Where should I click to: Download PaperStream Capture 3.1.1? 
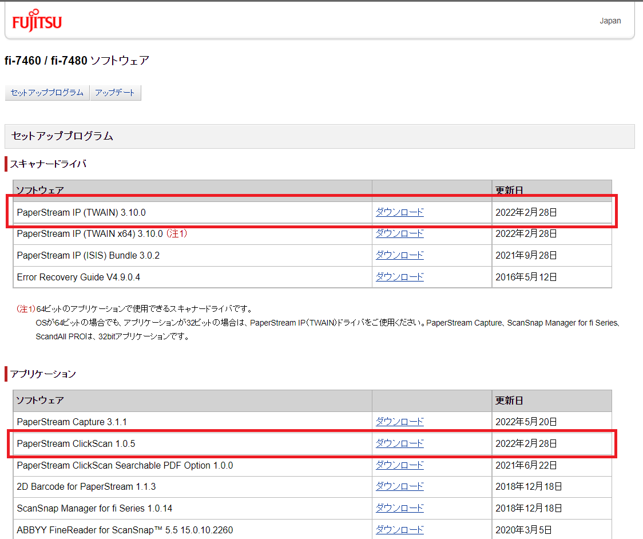click(399, 422)
